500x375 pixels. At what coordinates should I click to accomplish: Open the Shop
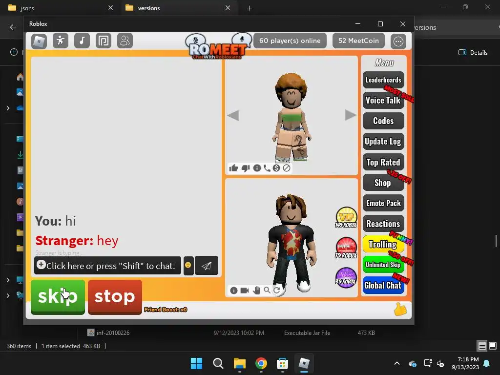(383, 183)
